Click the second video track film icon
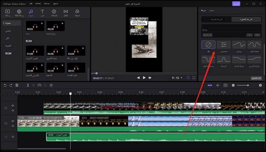 click(x=6, y=123)
